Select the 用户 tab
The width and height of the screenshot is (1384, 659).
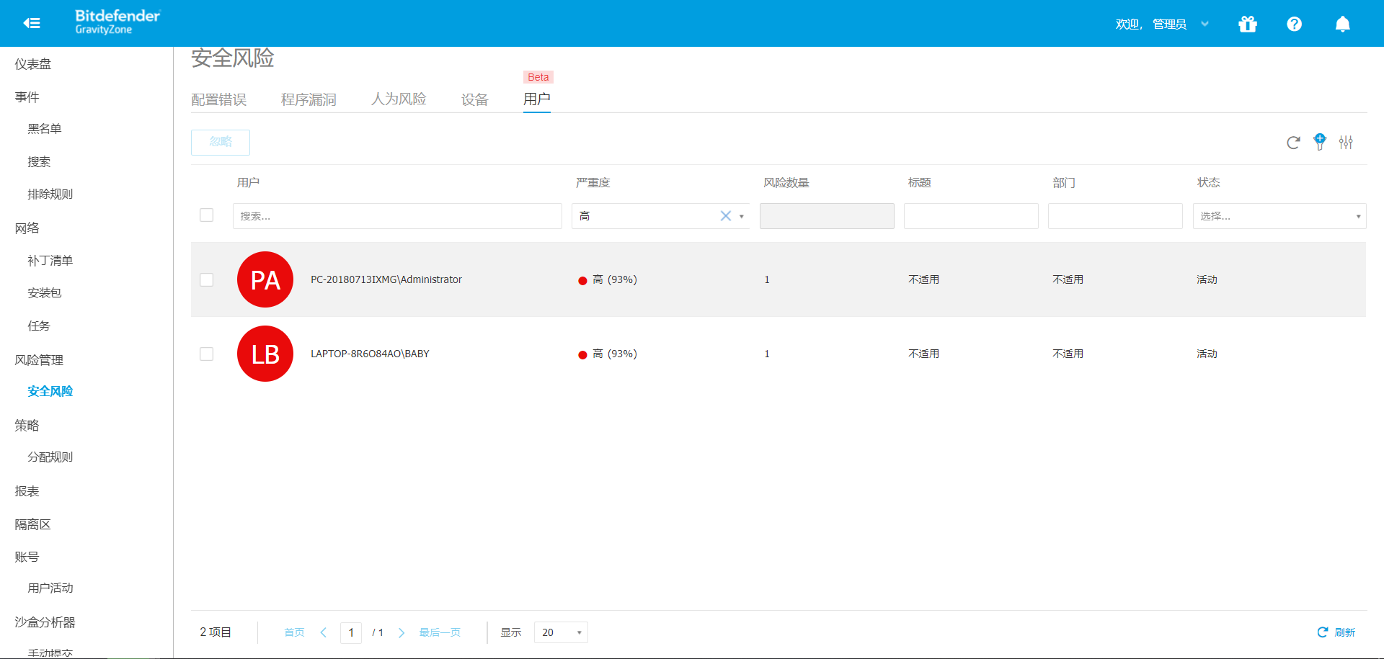click(537, 99)
